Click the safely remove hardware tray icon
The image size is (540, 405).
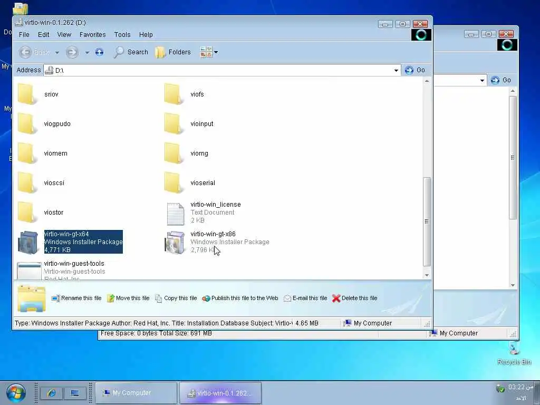tap(500, 388)
